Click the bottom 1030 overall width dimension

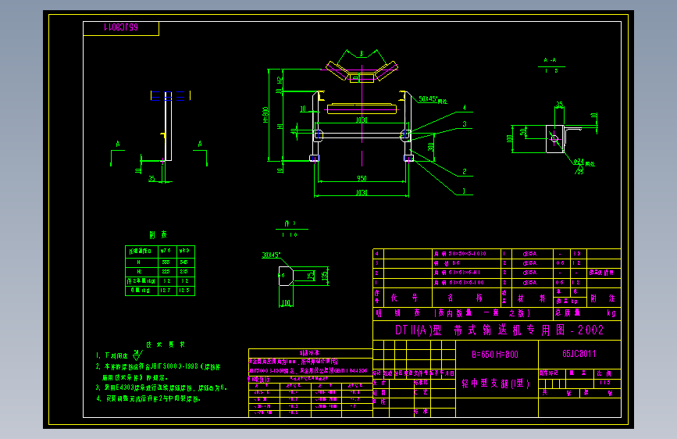pyautogui.click(x=362, y=192)
